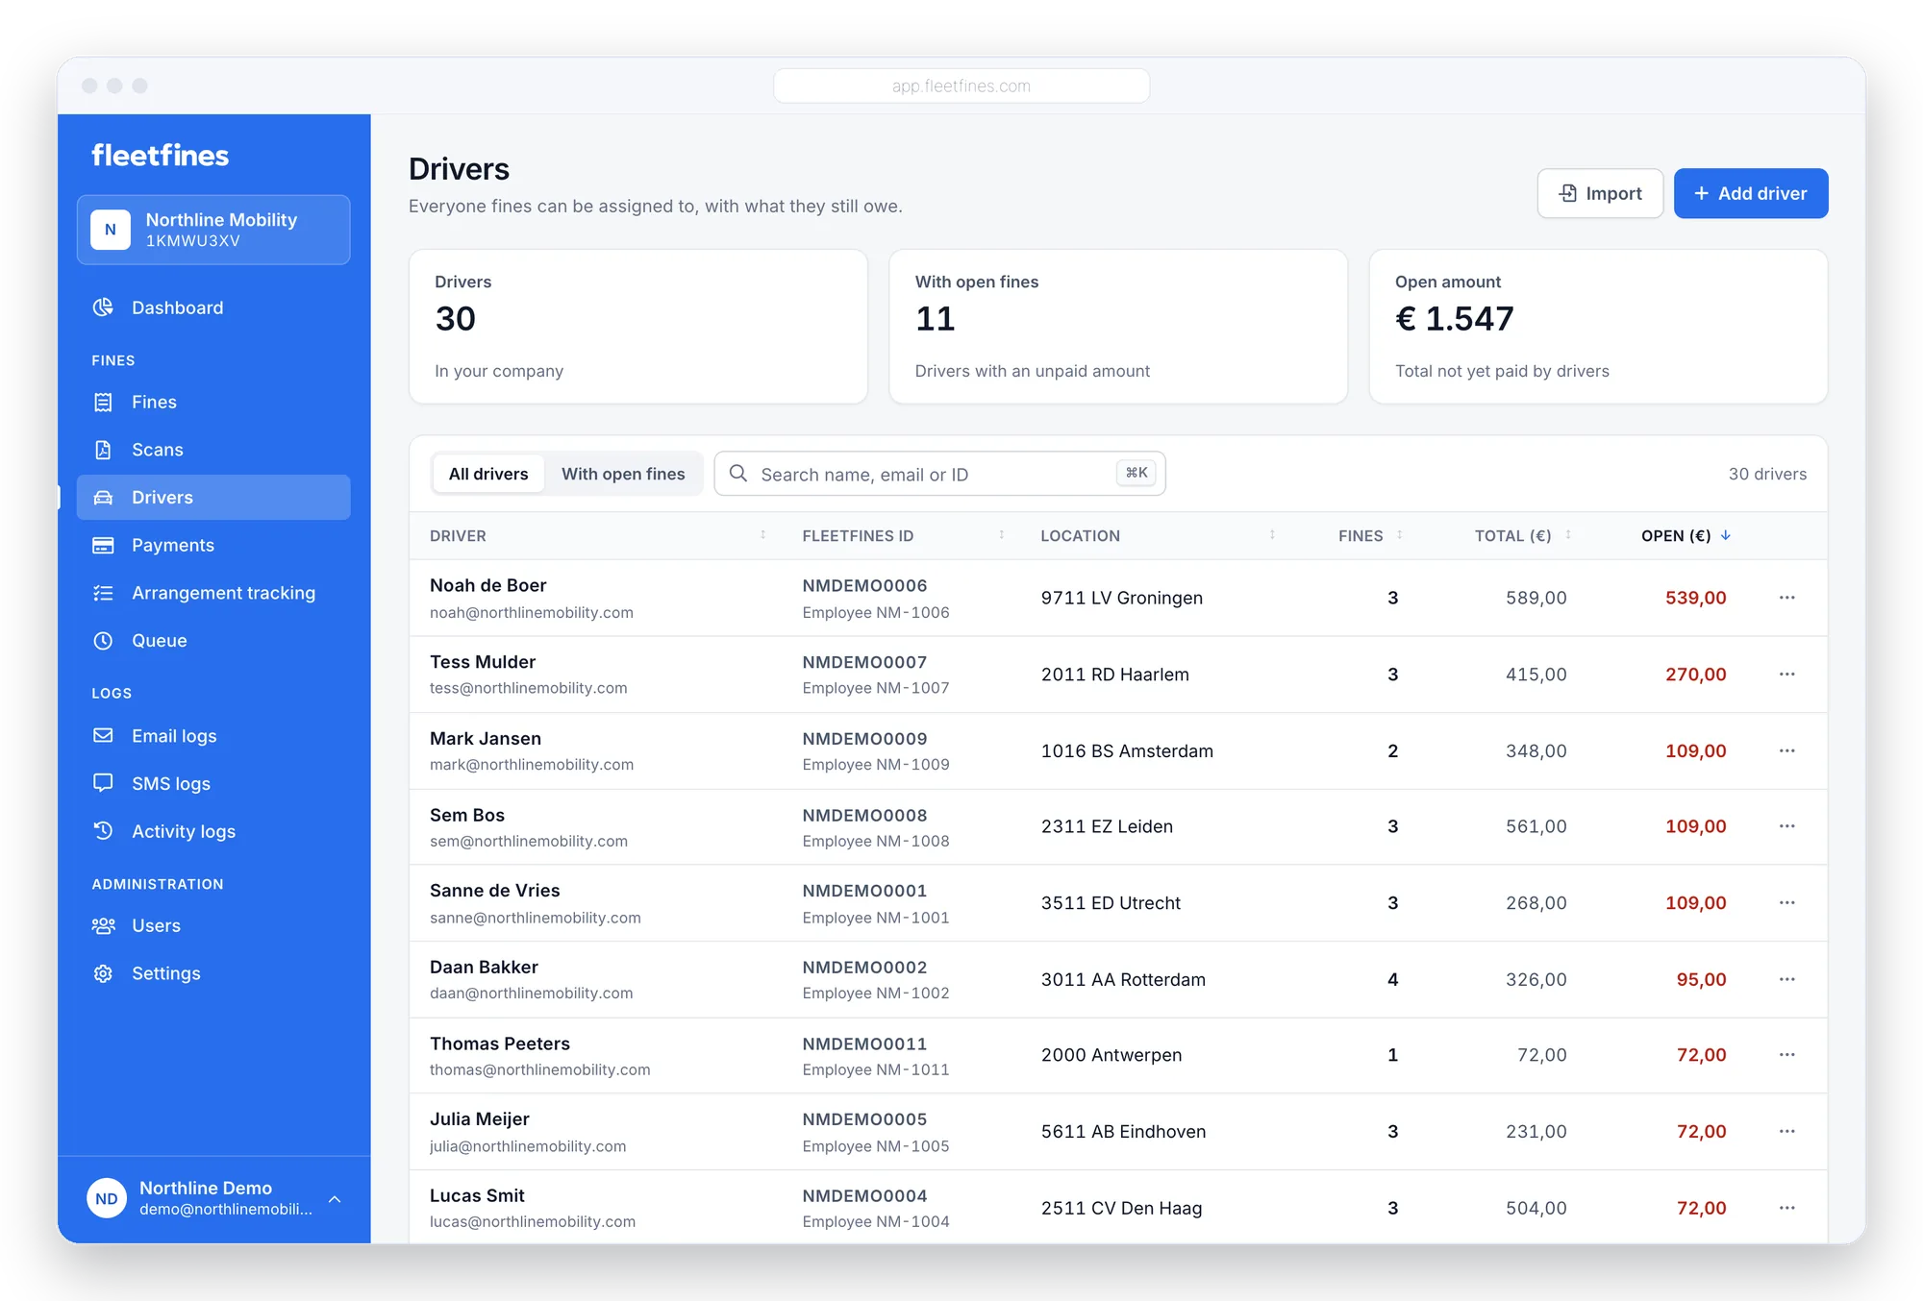This screenshot has width=1923, height=1301.
Task: Click the fleetfines logo
Action: [x=161, y=155]
